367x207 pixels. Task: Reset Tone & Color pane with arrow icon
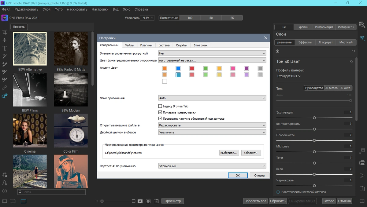click(351, 61)
